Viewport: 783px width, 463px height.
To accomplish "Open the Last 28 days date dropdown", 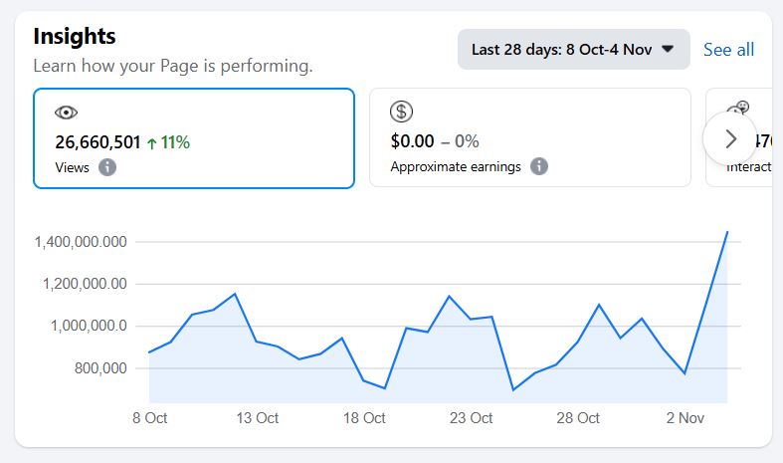I will tap(573, 49).
